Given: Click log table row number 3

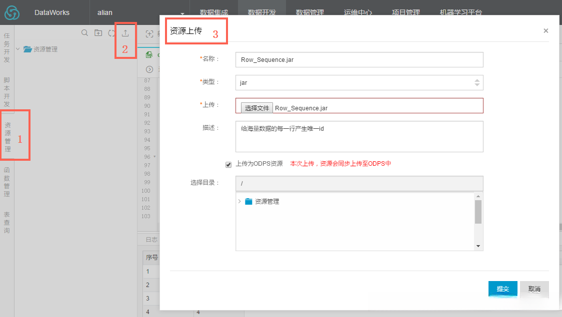Looking at the screenshot, I should coord(147,299).
